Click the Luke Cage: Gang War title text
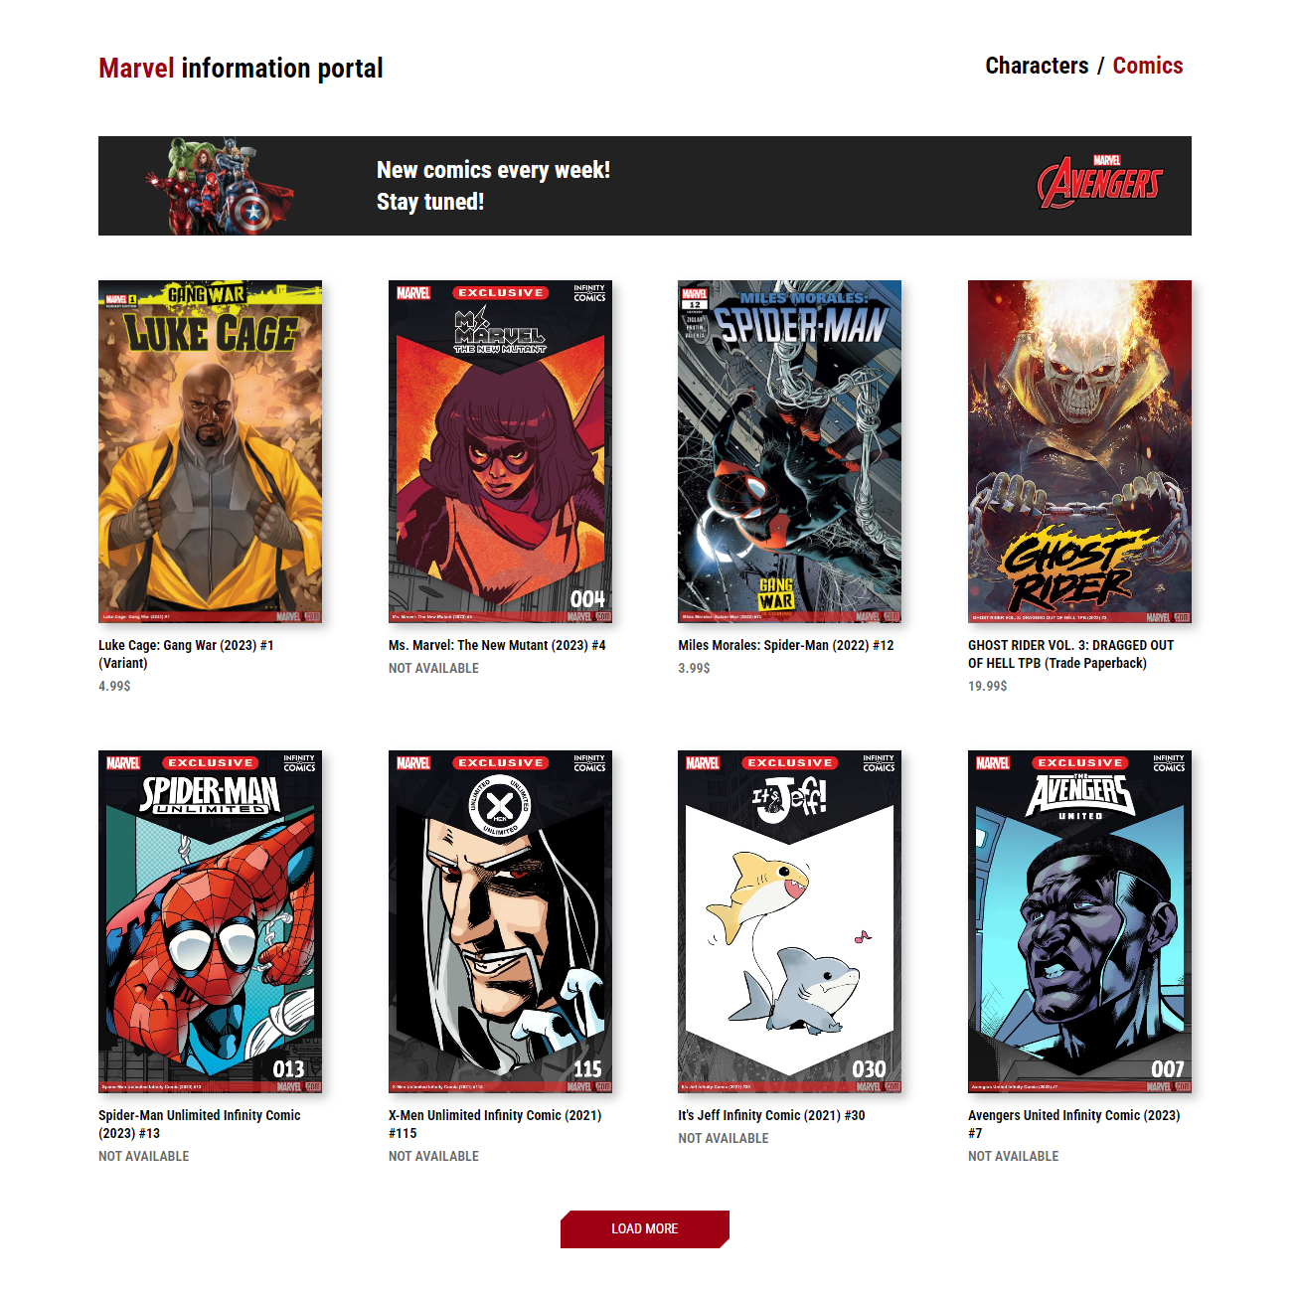Viewport: 1298px width, 1298px height. coord(186,654)
